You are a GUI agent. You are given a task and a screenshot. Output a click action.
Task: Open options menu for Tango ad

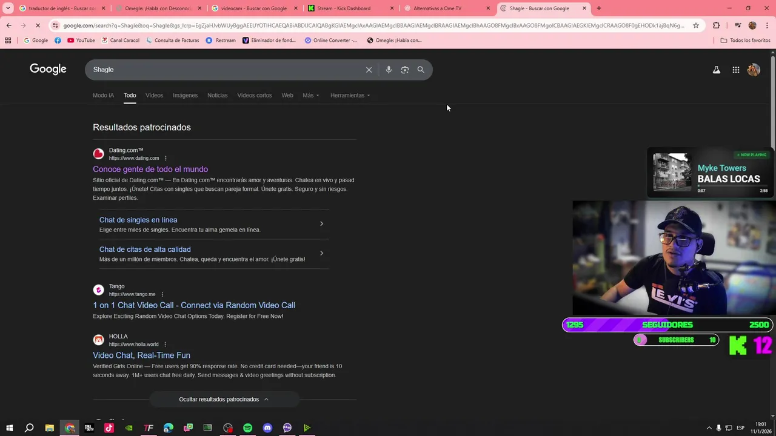point(162,294)
